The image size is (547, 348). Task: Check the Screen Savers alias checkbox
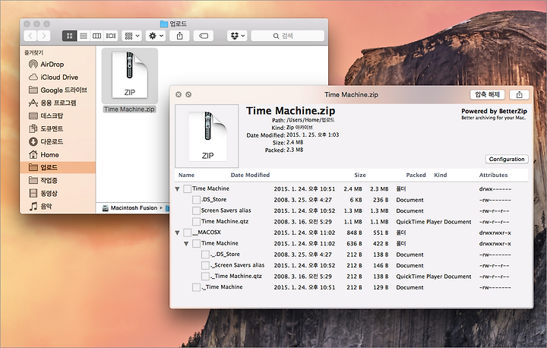[196, 210]
